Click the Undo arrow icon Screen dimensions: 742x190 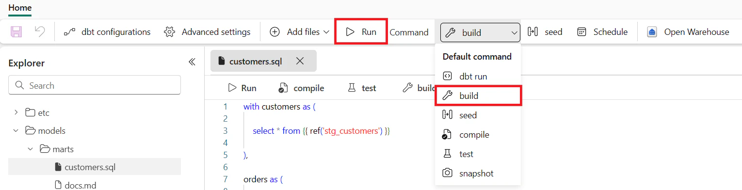40,32
